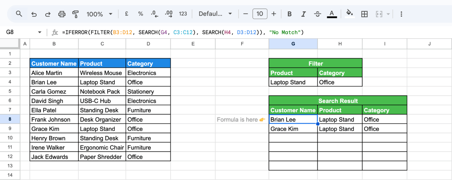Select row 2 header
Viewport: 452px width, 180px height.
(x=10, y=63)
